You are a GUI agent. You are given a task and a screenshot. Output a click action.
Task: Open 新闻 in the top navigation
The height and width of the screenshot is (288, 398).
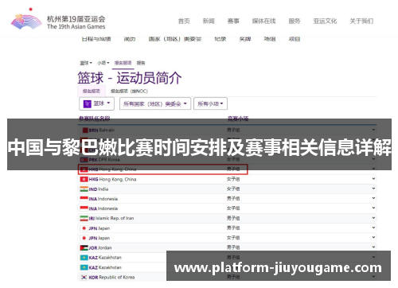tap(209, 21)
